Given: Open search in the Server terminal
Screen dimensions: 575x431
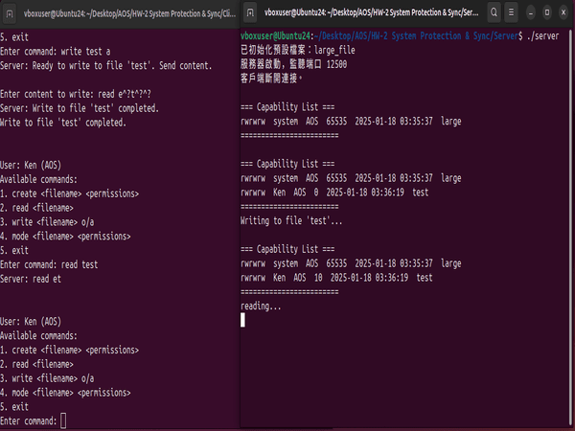Looking at the screenshot, I should tap(494, 12).
